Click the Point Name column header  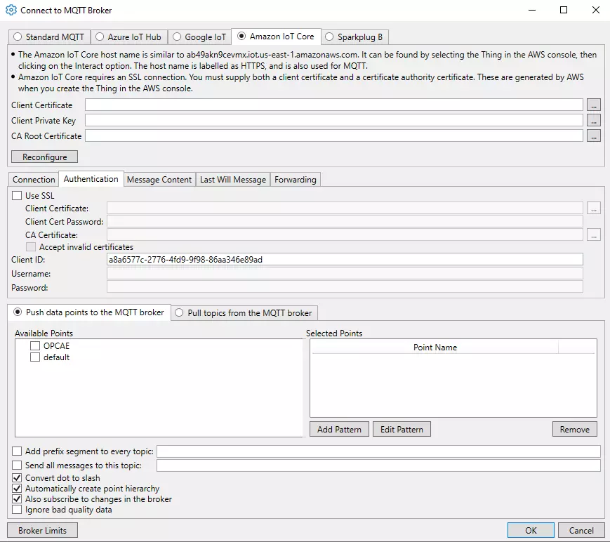tap(435, 347)
